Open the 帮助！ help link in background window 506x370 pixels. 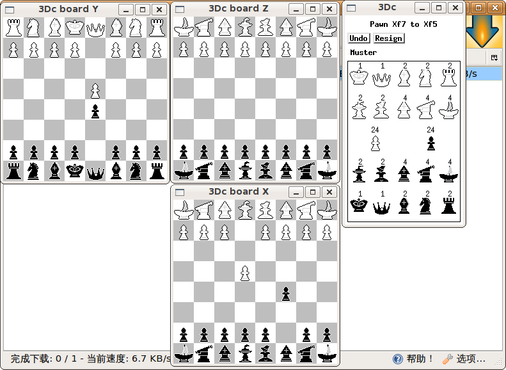[413, 358]
